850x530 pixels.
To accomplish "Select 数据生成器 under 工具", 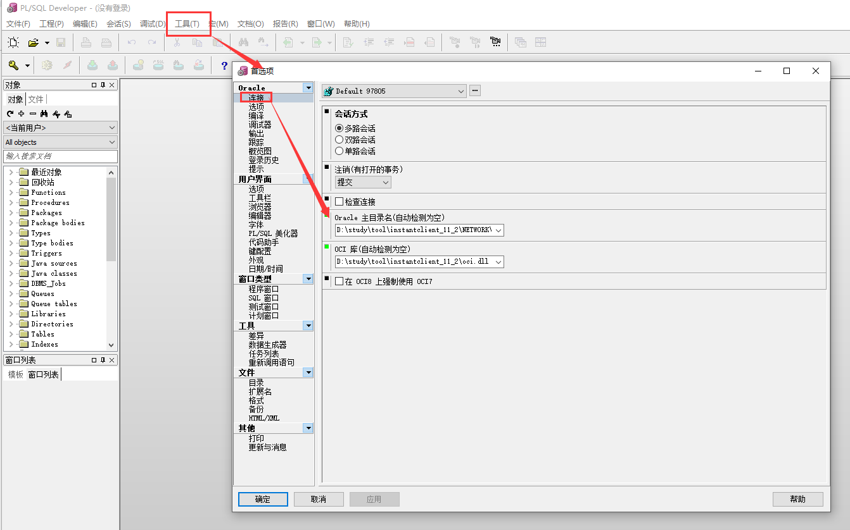I will click(x=267, y=345).
